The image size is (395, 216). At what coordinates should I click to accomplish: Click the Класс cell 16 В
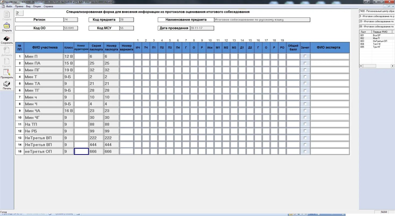click(x=69, y=111)
